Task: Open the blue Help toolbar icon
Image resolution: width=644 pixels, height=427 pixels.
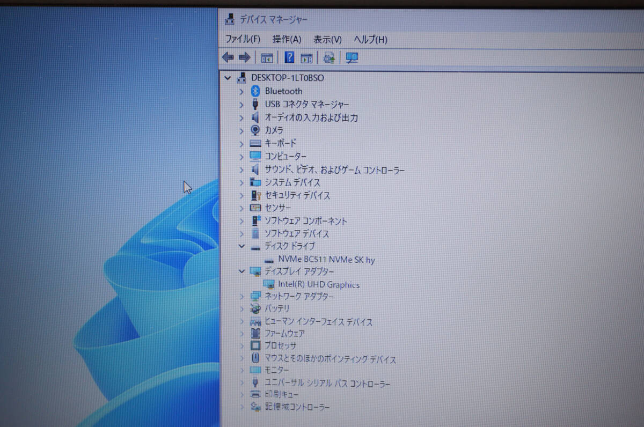Action: (289, 57)
